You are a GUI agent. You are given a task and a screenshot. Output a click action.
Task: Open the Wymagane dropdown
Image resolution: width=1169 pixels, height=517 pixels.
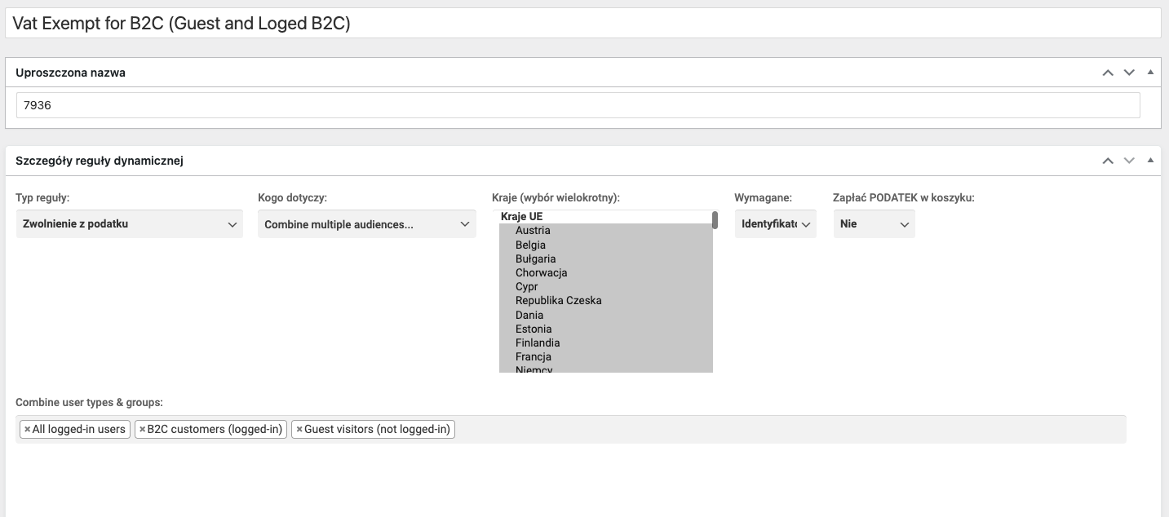coord(775,224)
